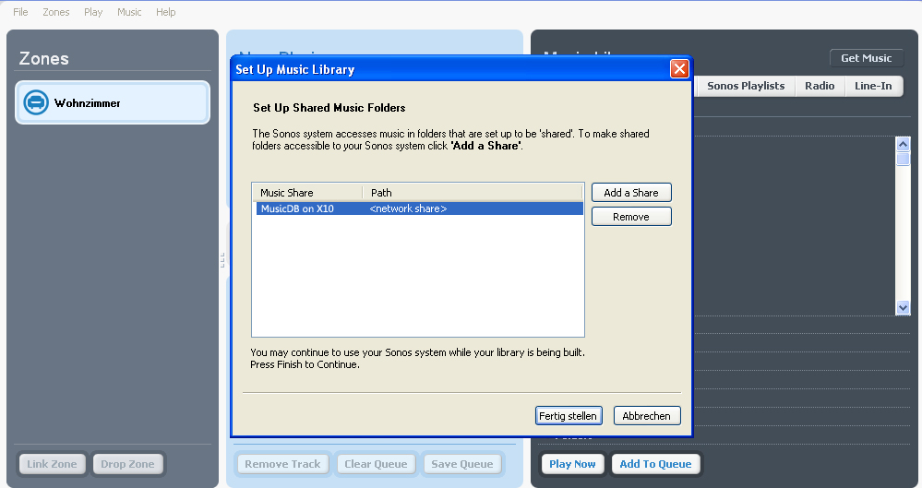Click the Save Queue button
This screenshot has width=922, height=488.
(462, 464)
